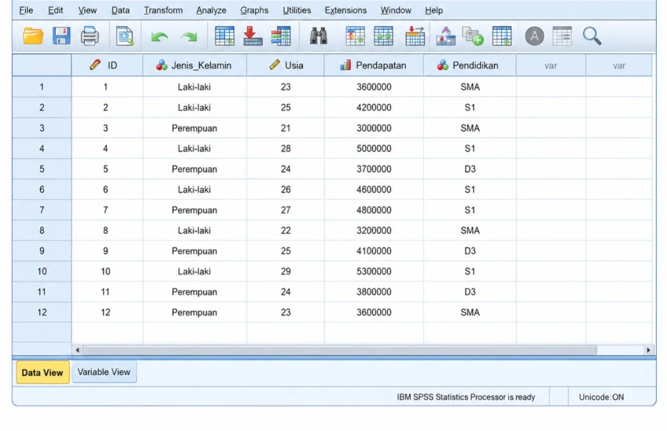Click the gray circle A icon
667x431 pixels.
(534, 36)
